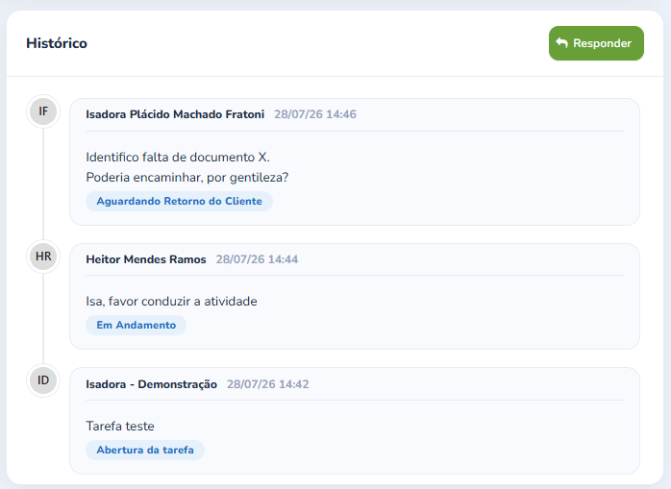
Task: Click timestamp 28/07/26 14:42
Action: tap(267, 384)
